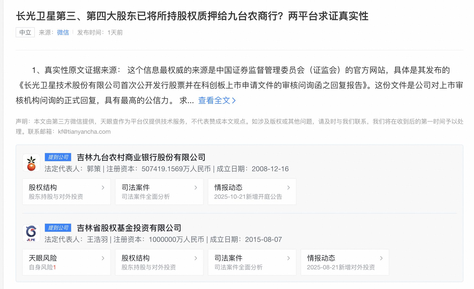
Task: Open the article headline about 长光卫星
Action: pyautogui.click(x=192, y=16)
